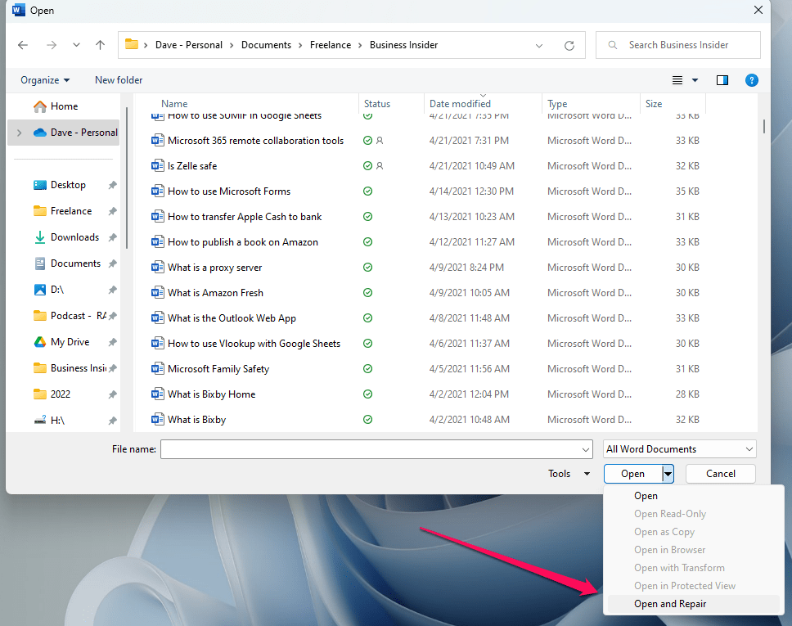Open the Tools dropdown menu
Viewport: 792px width, 626px height.
(x=569, y=474)
